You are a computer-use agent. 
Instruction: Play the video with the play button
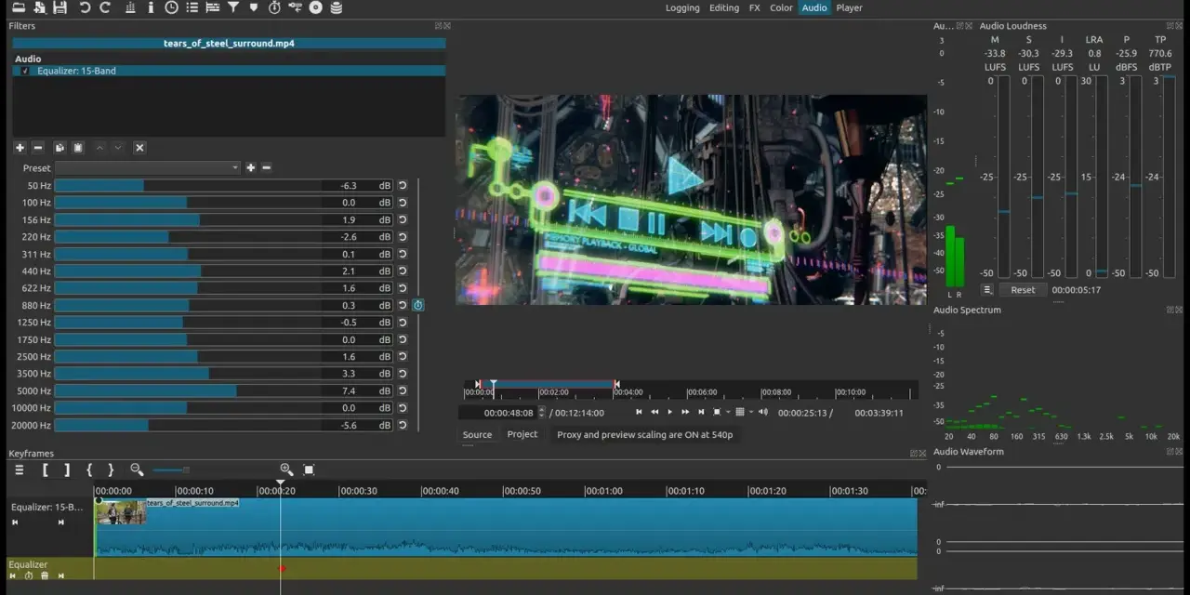[669, 412]
